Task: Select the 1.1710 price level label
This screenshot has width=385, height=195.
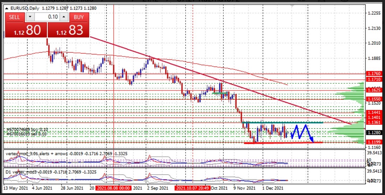Action: [x=374, y=80]
